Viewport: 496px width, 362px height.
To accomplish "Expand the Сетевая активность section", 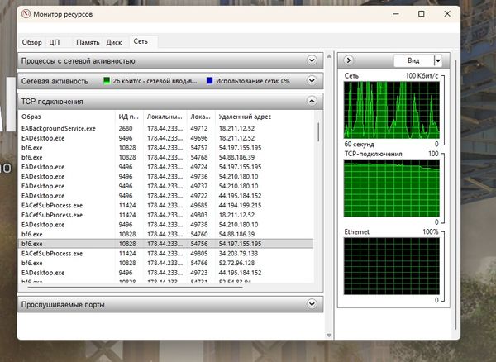I will [312, 81].
